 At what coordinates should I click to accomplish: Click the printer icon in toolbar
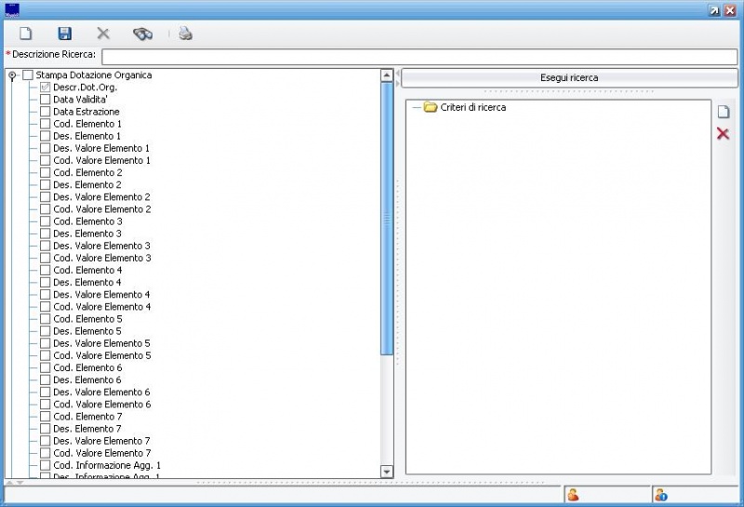(185, 33)
